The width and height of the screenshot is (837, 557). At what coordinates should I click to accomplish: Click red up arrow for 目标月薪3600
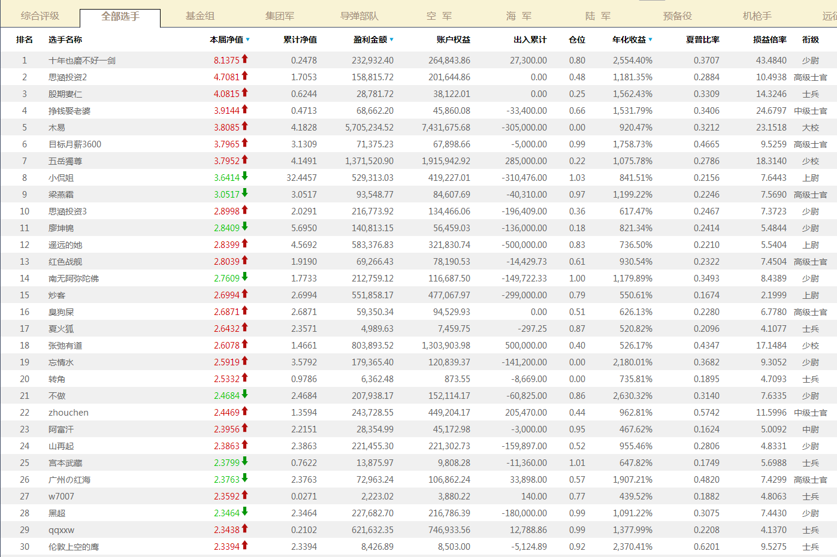coord(245,143)
